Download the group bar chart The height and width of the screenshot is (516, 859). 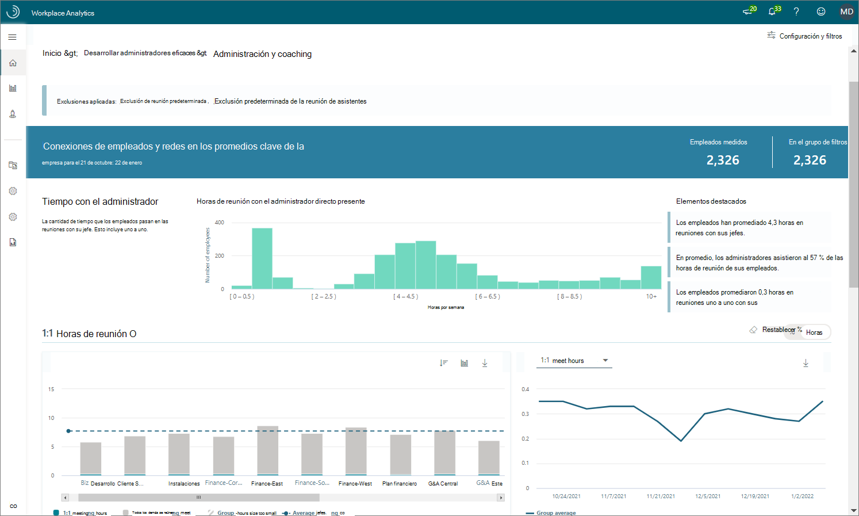(485, 363)
